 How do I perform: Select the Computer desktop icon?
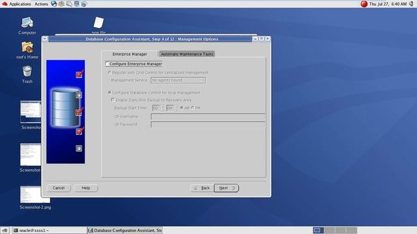coord(27,26)
